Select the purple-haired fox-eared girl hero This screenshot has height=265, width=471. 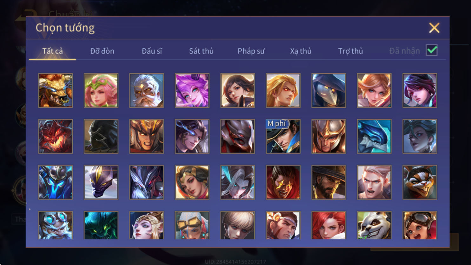(x=192, y=90)
